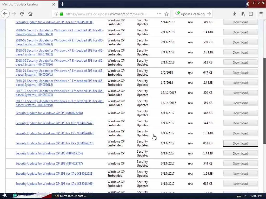Open a new tab with the plus icon
This screenshot has width=266, height=199.
(62, 4)
